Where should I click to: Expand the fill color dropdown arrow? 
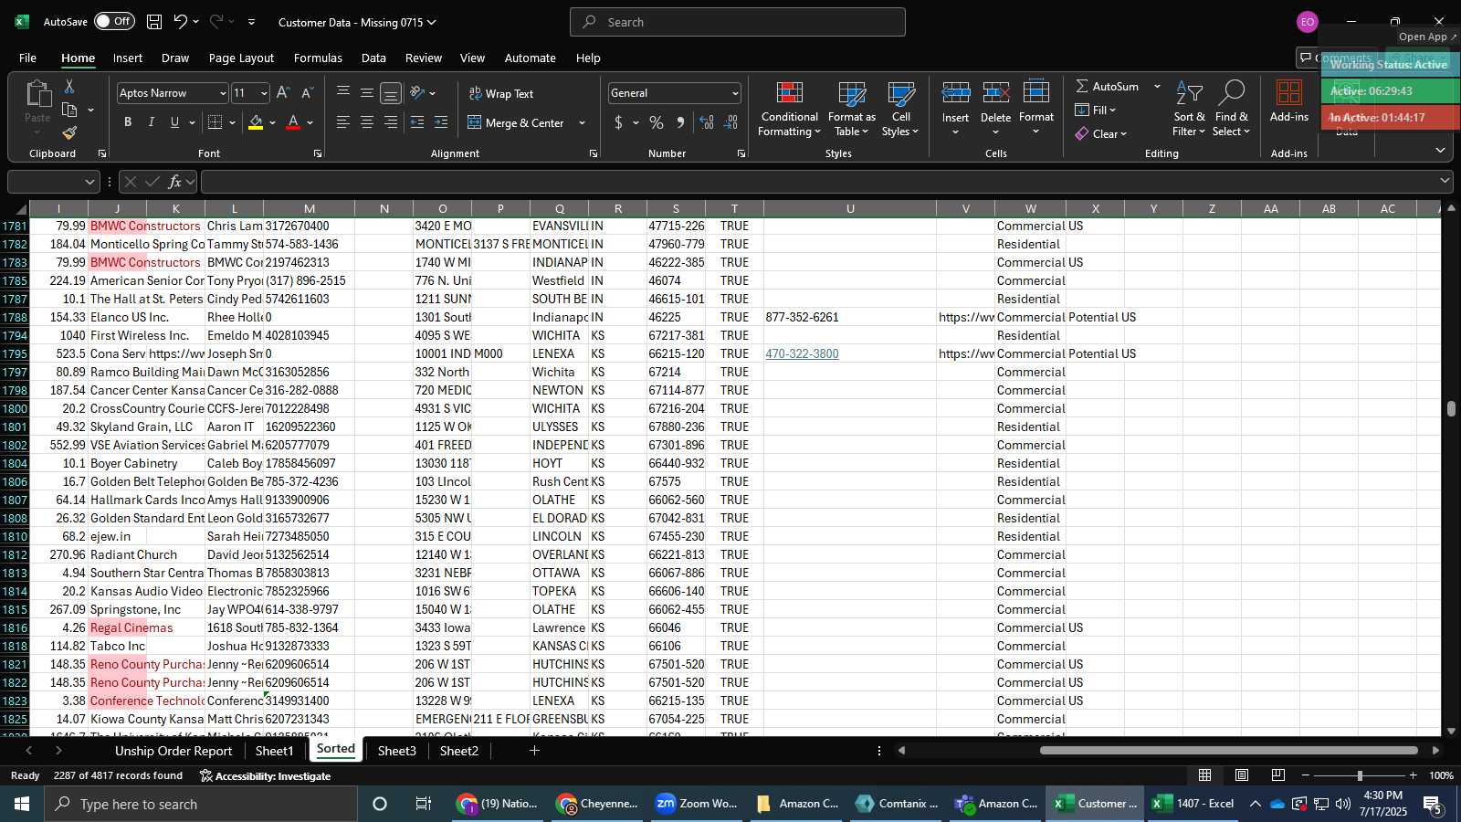tap(272, 123)
